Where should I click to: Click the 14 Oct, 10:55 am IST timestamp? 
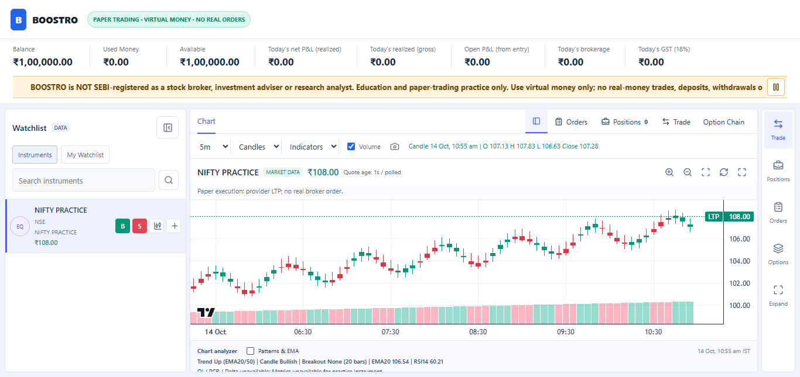point(724,351)
